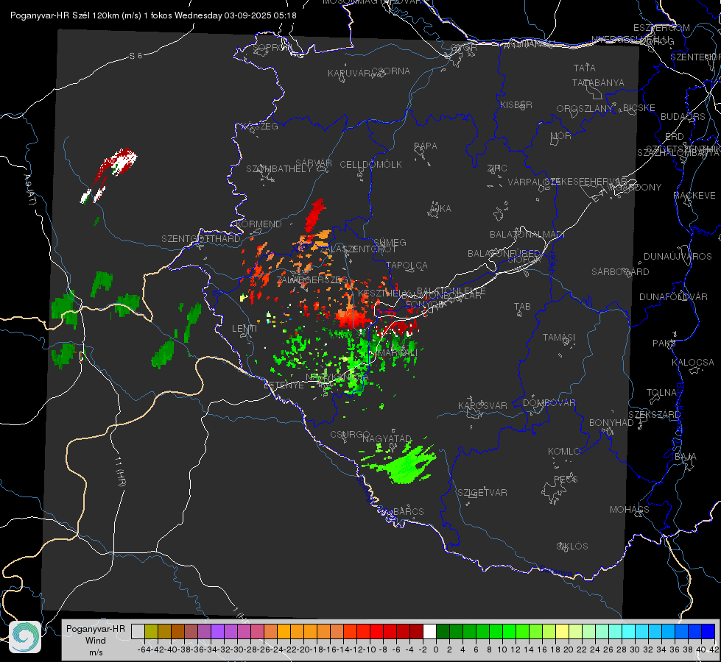Click the DOMBOVAR label

549,403
